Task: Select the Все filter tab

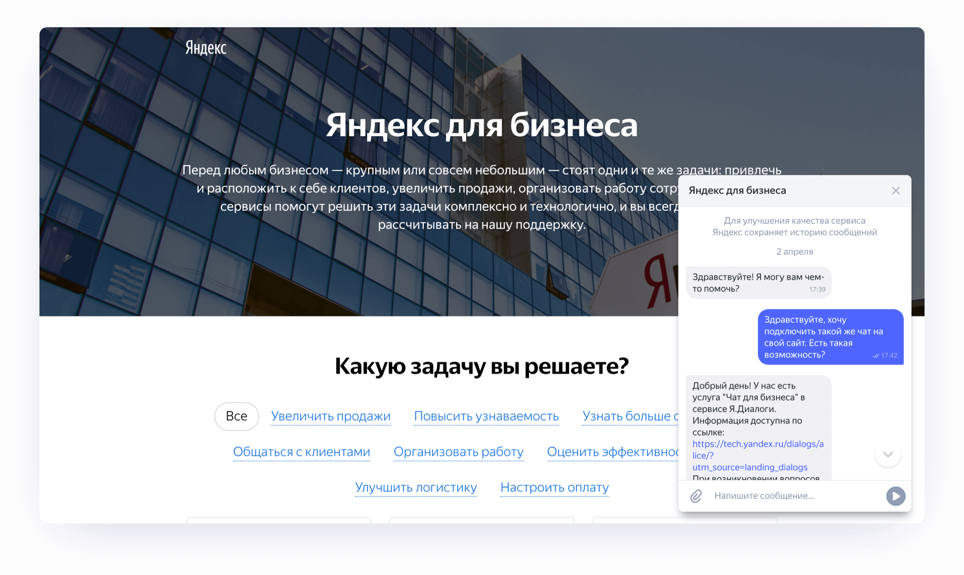Action: [236, 416]
